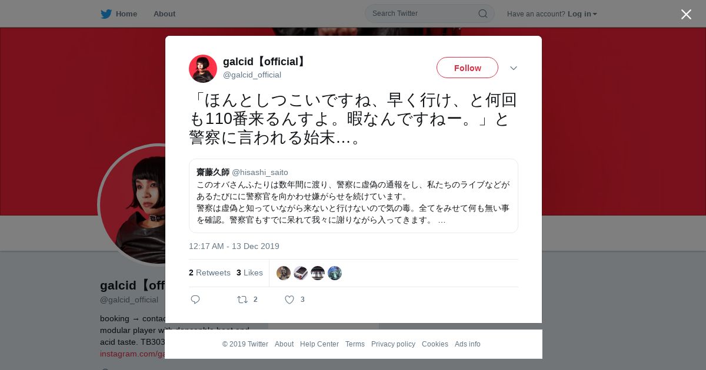
Task: Close the tweet overlay with X
Action: 686,14
